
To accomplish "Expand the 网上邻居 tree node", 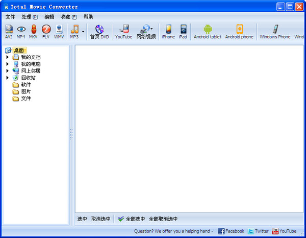I will click(x=8, y=71).
